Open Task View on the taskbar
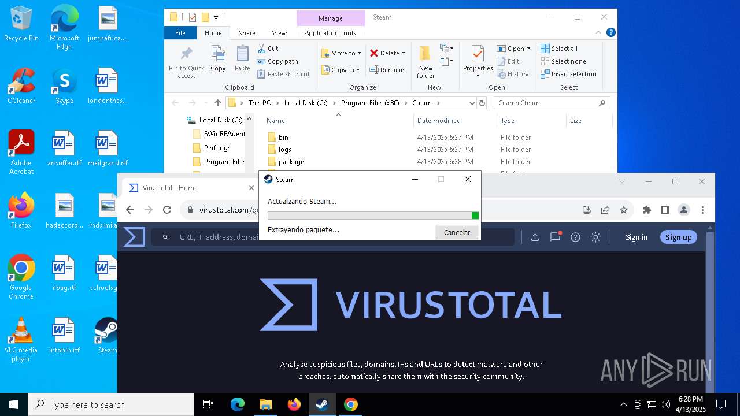This screenshot has height=416, width=740. (x=208, y=404)
